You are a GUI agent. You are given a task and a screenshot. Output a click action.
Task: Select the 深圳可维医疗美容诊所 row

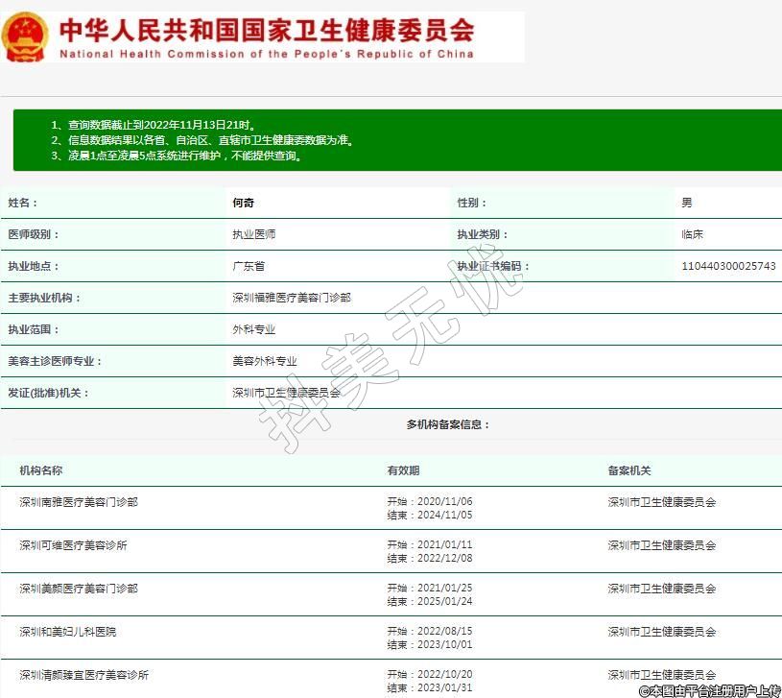point(73,545)
